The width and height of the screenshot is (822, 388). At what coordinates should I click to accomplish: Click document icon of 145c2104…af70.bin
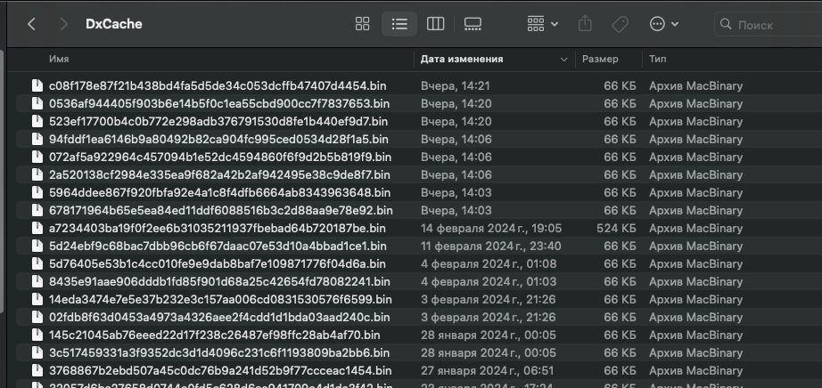(x=37, y=335)
